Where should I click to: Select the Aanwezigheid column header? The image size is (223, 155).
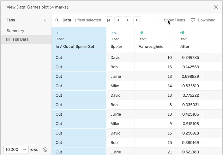coord(151,46)
